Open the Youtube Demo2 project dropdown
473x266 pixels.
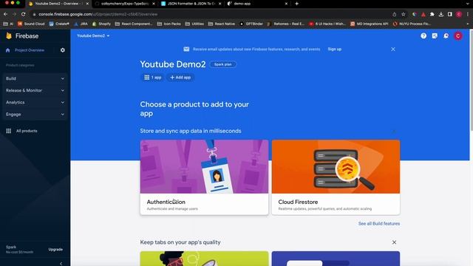pos(93,35)
